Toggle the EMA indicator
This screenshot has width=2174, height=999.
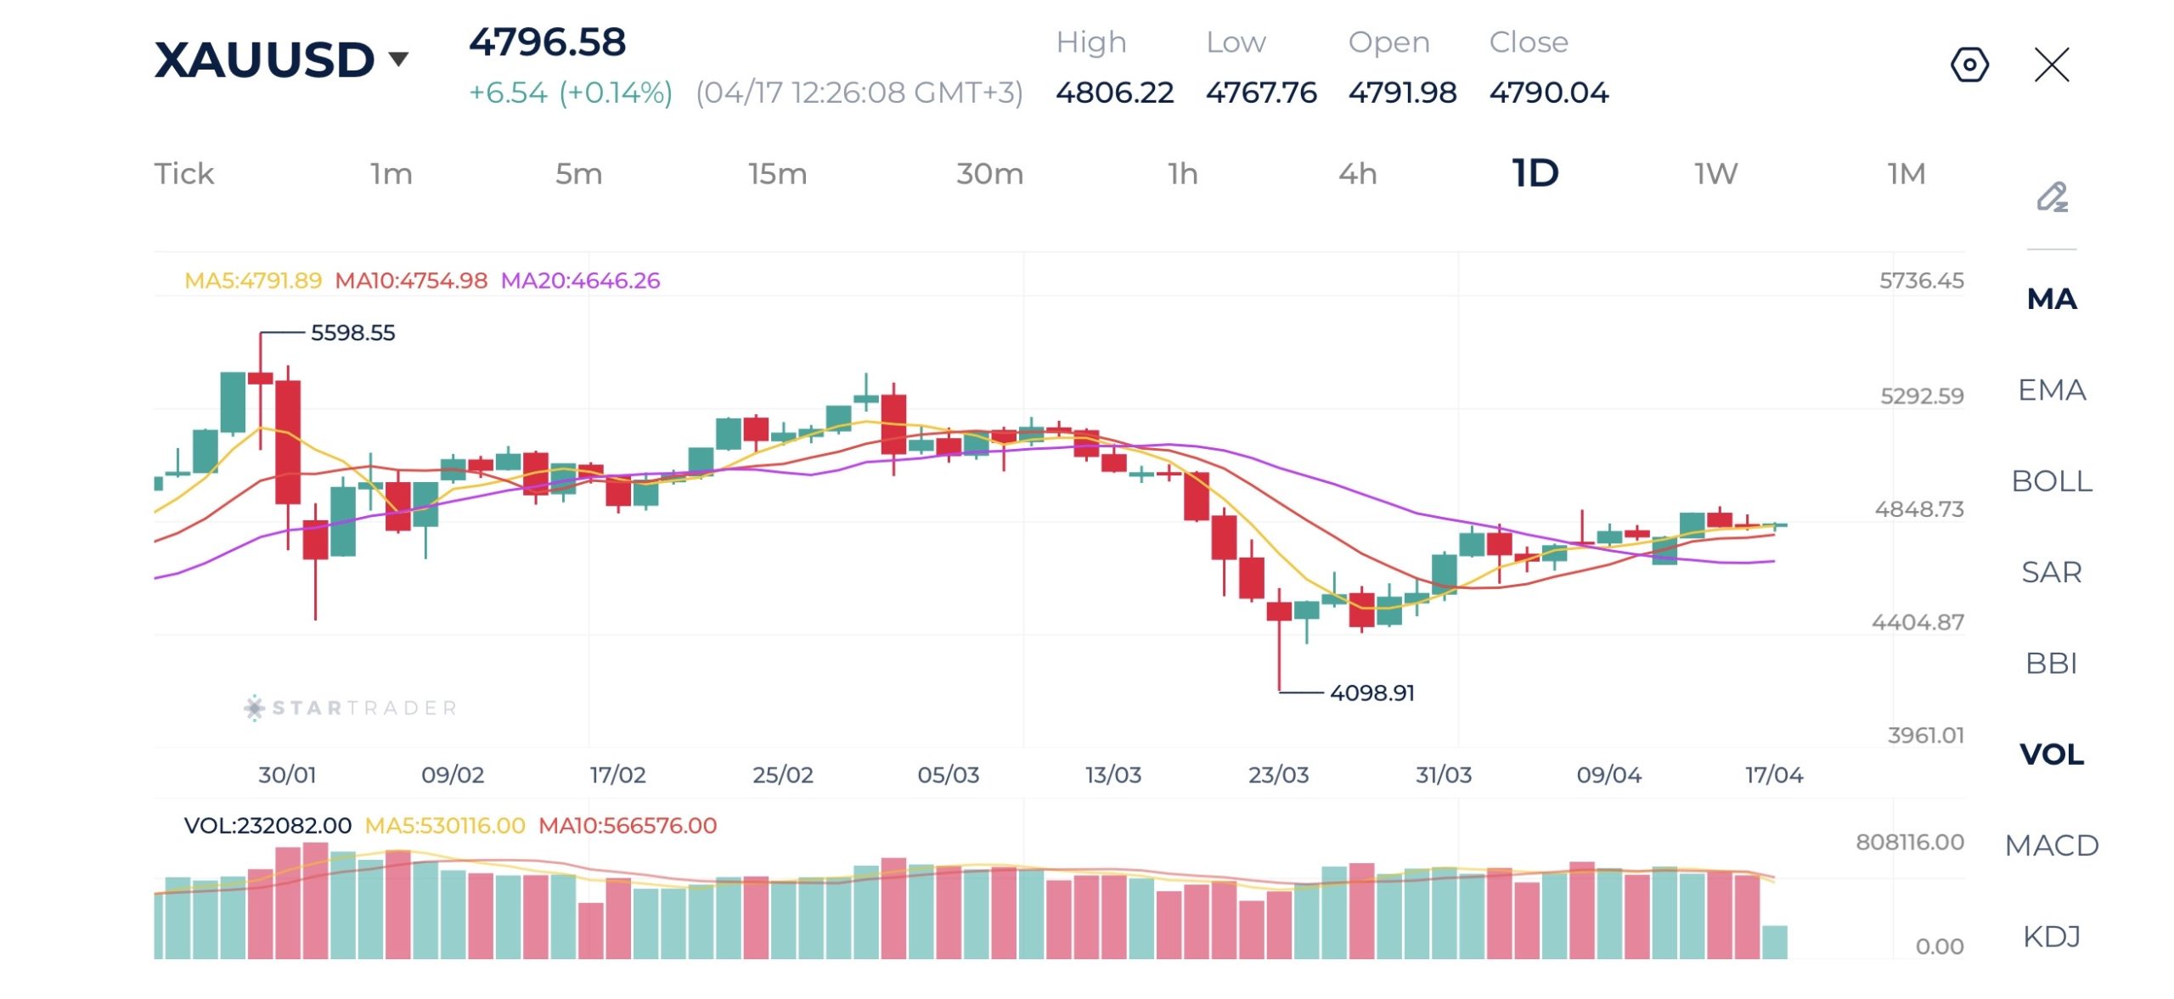click(x=2051, y=390)
